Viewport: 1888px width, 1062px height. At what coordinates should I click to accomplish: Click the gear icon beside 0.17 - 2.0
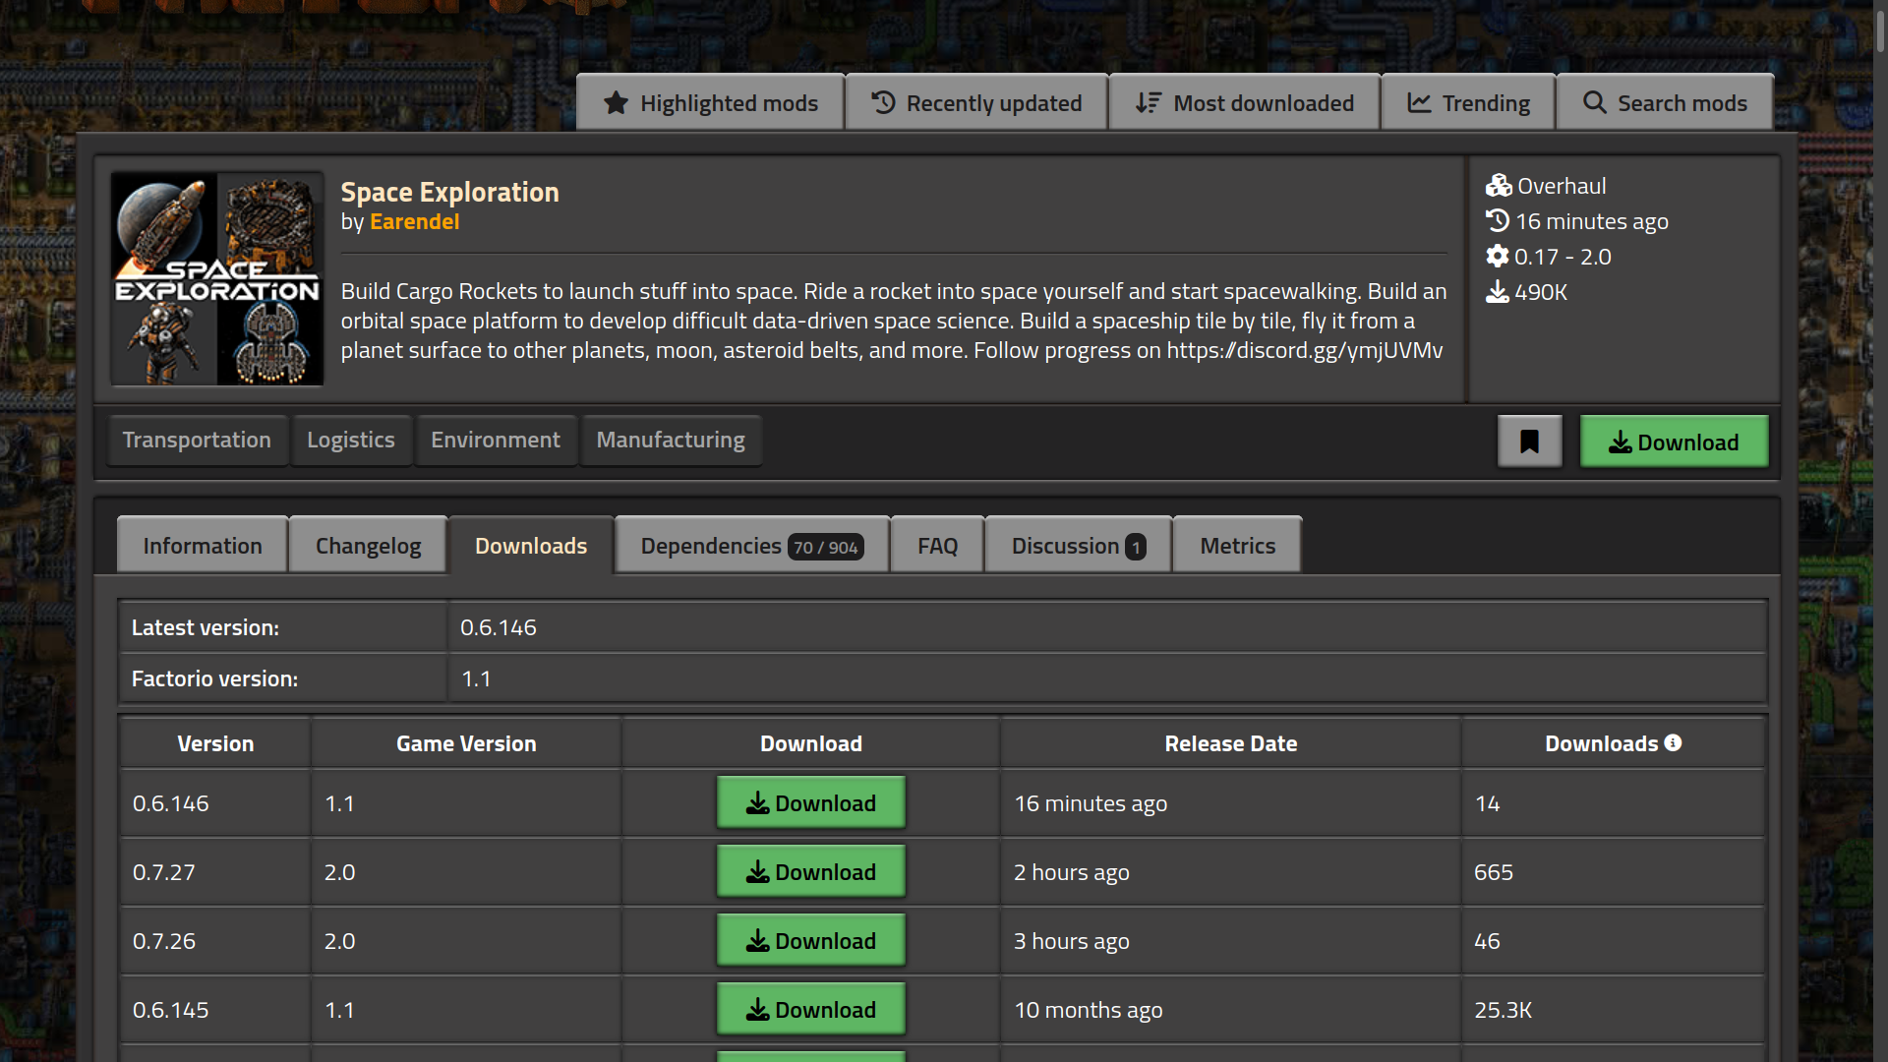[1497, 257]
